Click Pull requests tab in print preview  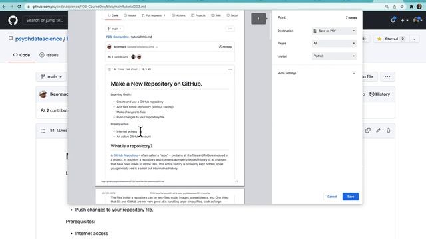click(x=154, y=15)
